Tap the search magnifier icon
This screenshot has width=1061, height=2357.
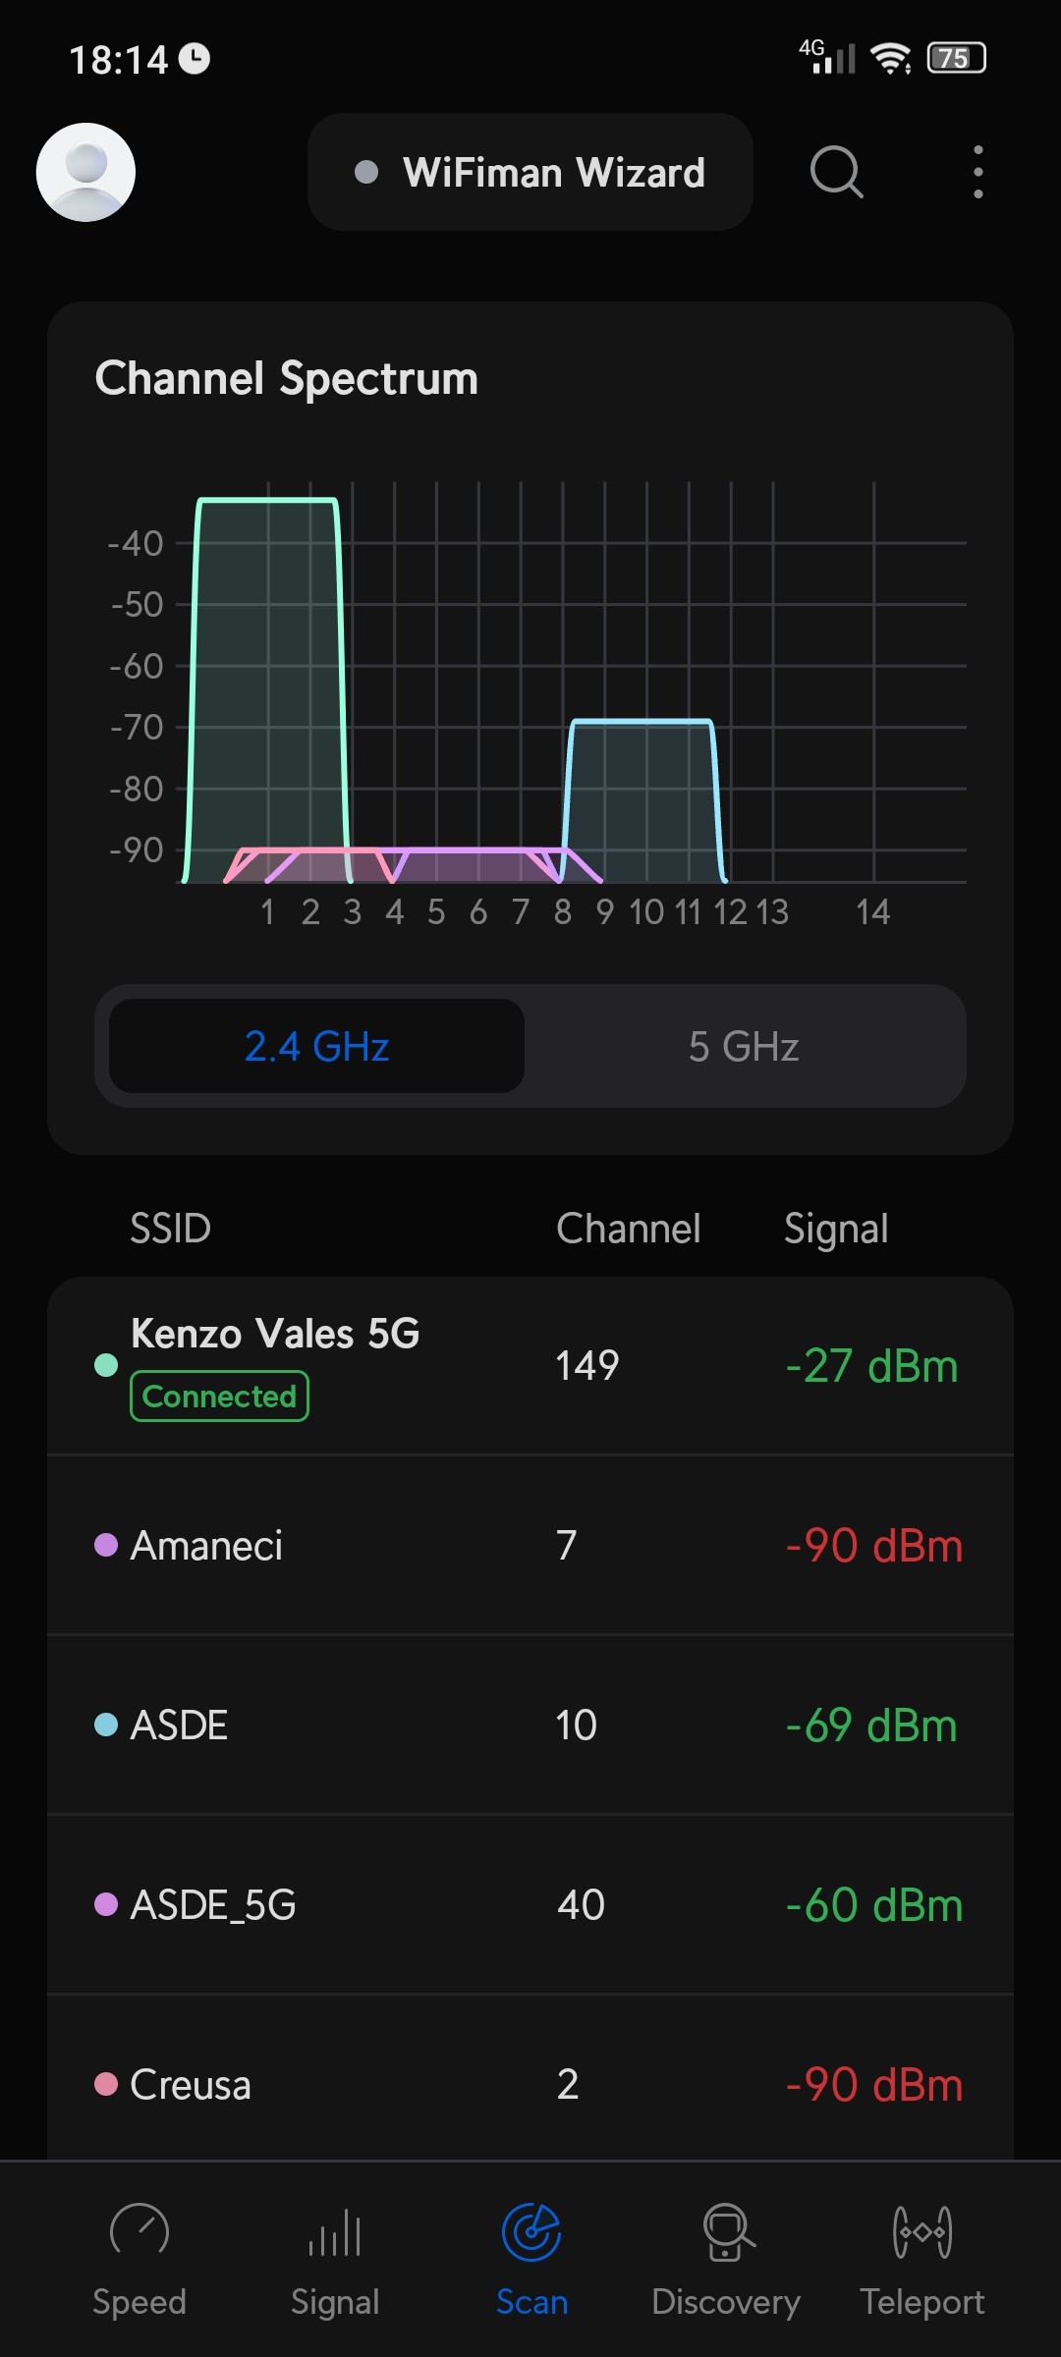coord(836,172)
